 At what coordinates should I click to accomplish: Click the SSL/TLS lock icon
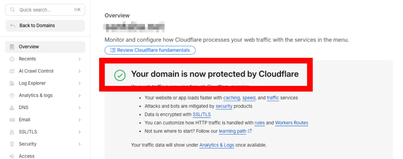pos(12,132)
